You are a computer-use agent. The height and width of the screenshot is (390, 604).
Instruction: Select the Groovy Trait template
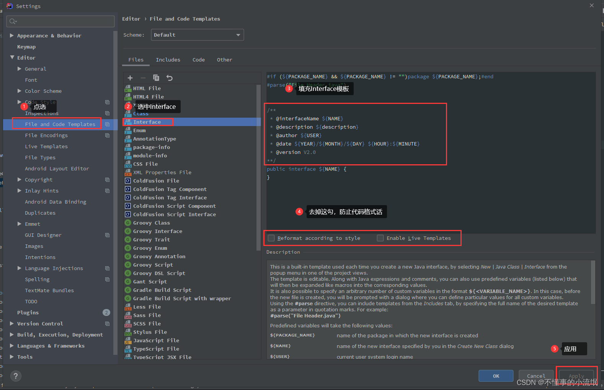(x=152, y=240)
